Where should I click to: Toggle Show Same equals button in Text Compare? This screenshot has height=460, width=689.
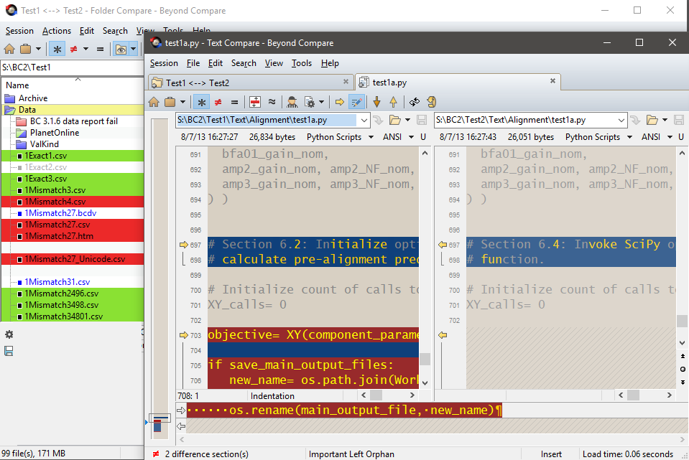[233, 102]
